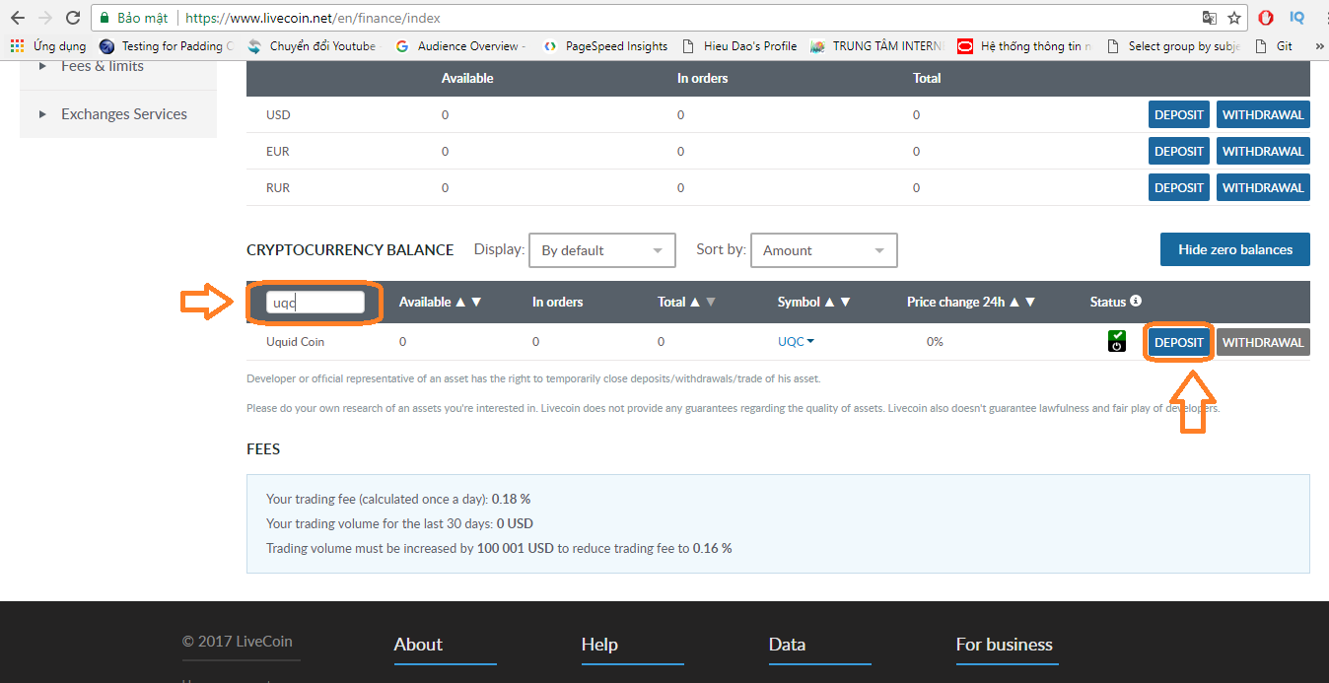Screen dimensions: 1329x683
Task: Bookmark this page with the star icon
Action: 1233,18
